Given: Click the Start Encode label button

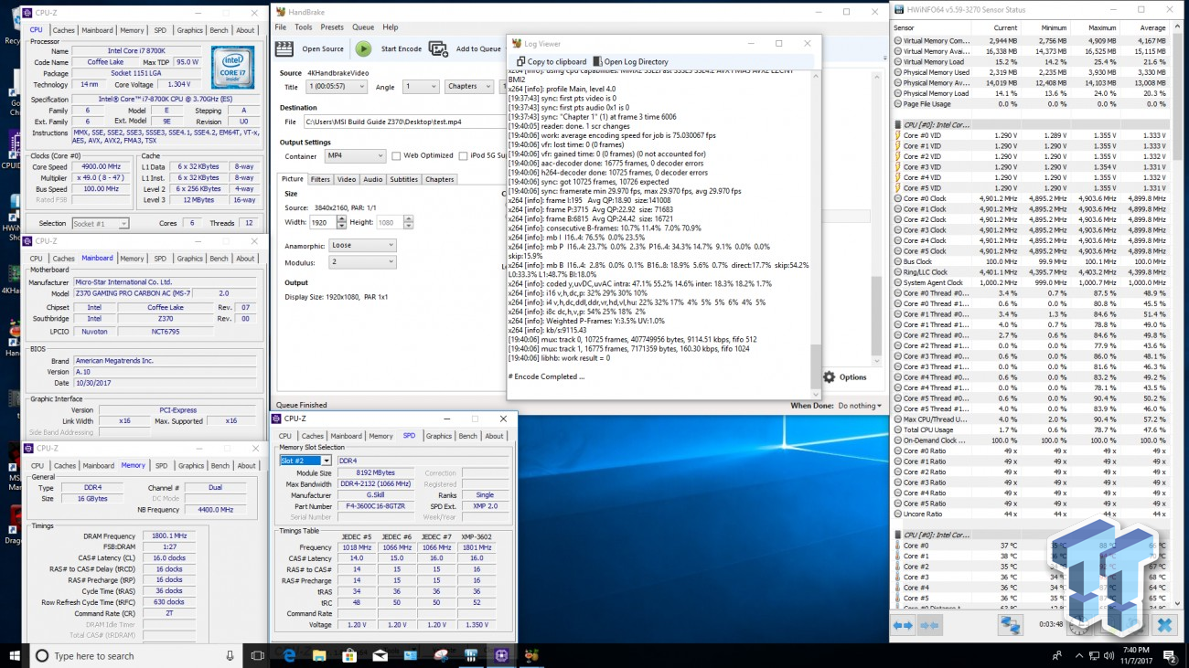Looking at the screenshot, I should [401, 49].
